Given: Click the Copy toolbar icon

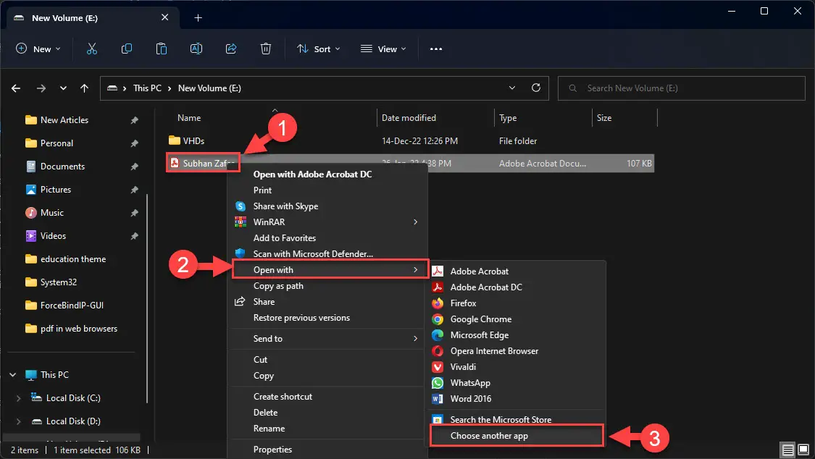Looking at the screenshot, I should click(x=126, y=49).
